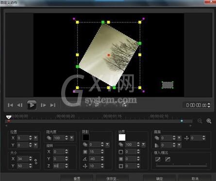Toggle the ease out button
This screenshot has width=216, height=181.
point(167,159)
